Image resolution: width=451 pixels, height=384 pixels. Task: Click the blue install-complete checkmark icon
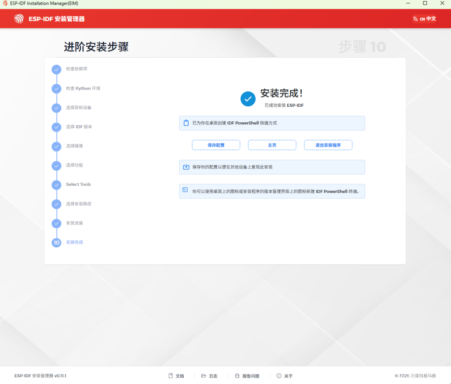[248, 99]
